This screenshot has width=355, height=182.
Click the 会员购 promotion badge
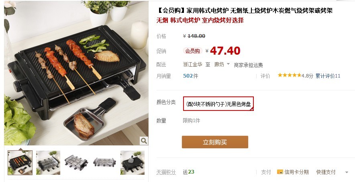pos(192,51)
